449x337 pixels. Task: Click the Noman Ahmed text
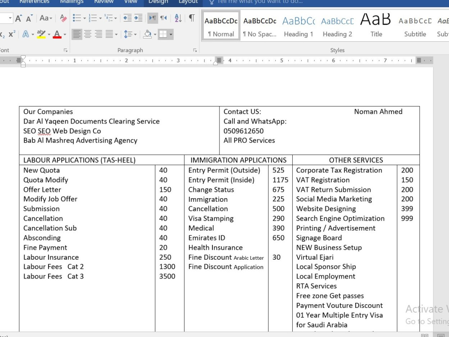pyautogui.click(x=378, y=111)
